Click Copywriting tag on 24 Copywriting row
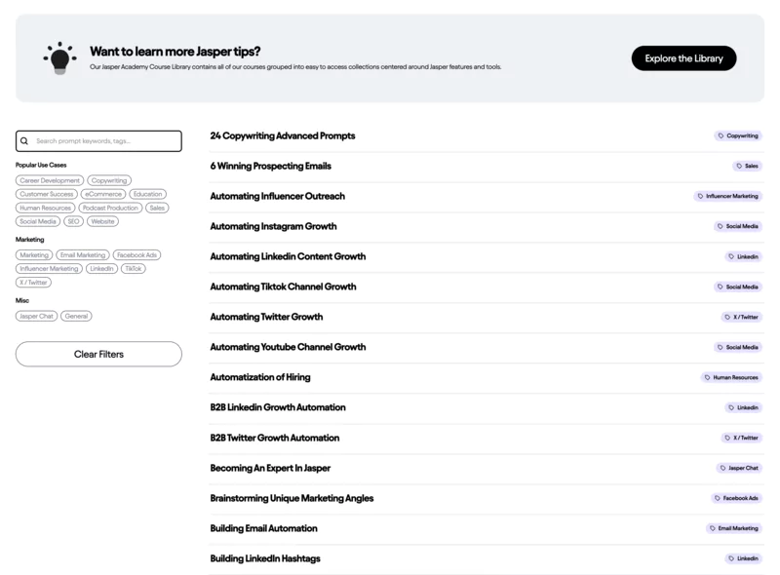The height and width of the screenshot is (575, 780). pyautogui.click(x=738, y=135)
